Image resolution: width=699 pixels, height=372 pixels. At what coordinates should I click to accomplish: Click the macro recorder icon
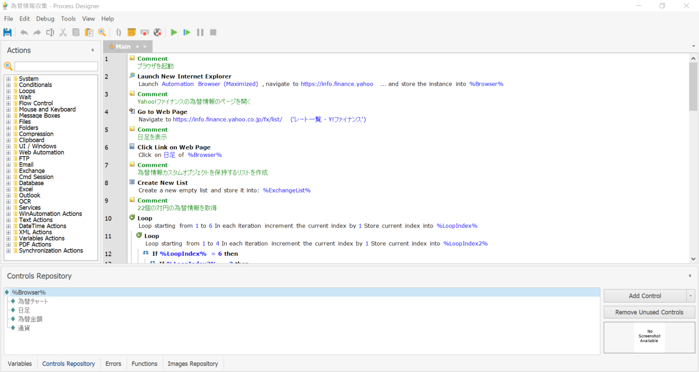click(x=145, y=32)
